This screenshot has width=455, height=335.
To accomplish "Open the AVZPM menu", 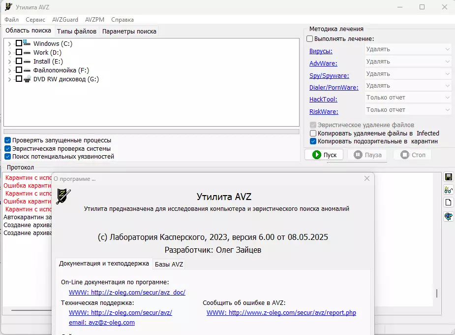I will pyautogui.click(x=94, y=20).
